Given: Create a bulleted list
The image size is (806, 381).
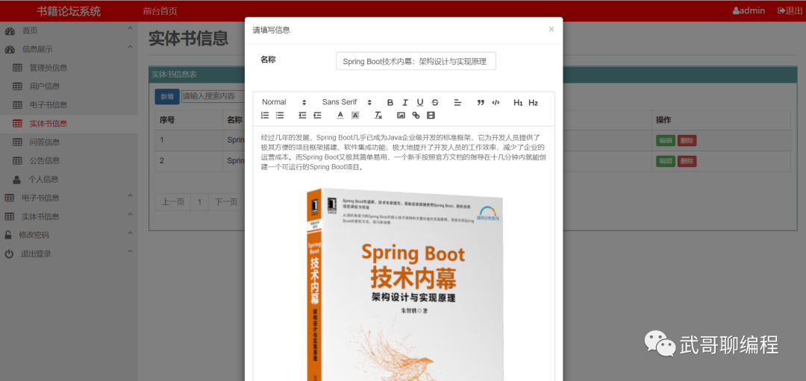Looking at the screenshot, I should tap(280, 115).
